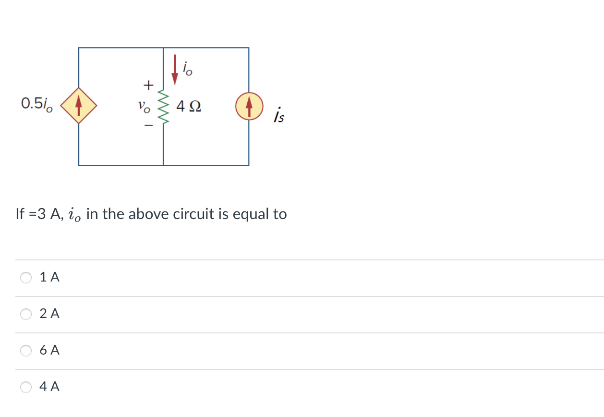The height and width of the screenshot is (417, 604).
Task: Pick the 4 A radio button
Action: (26, 387)
